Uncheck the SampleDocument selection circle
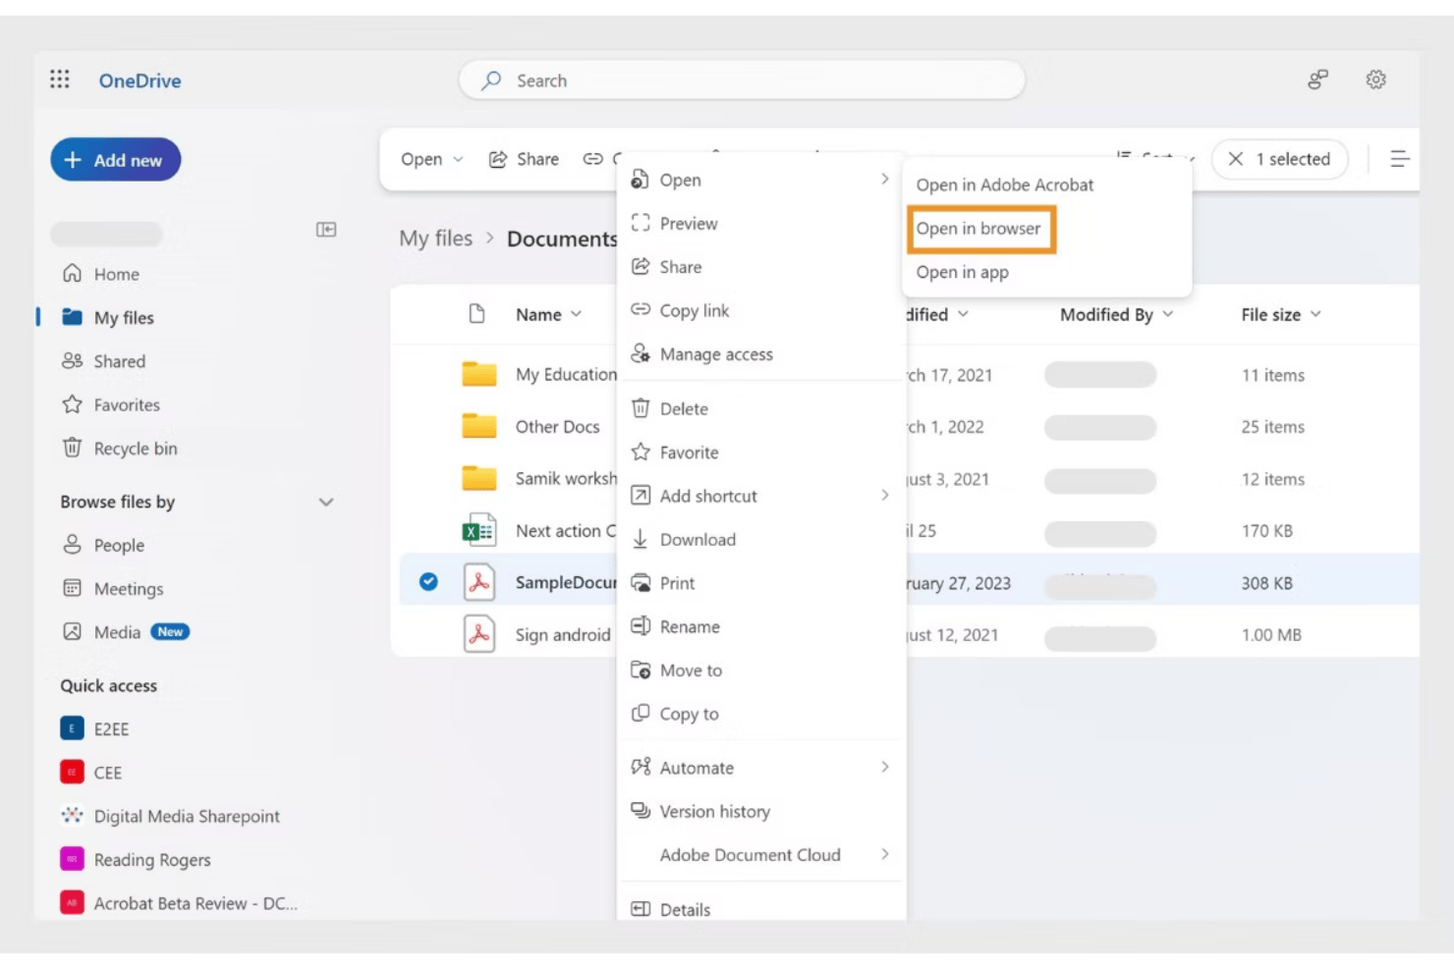 click(x=428, y=582)
